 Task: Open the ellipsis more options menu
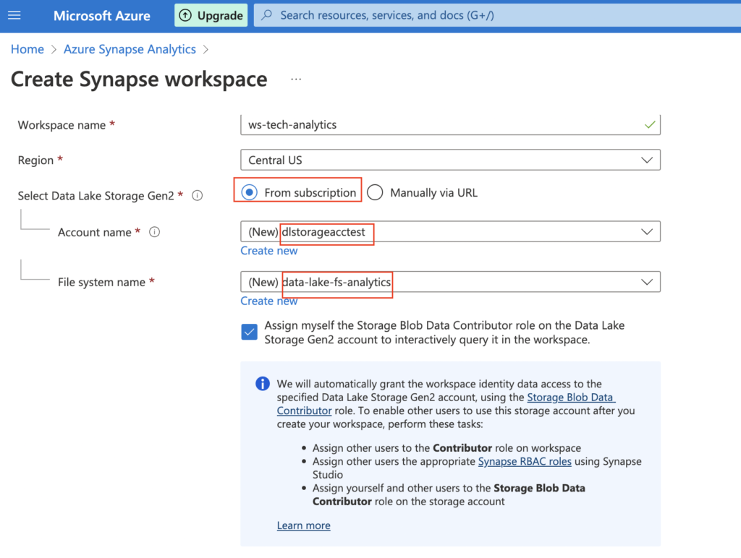click(296, 80)
